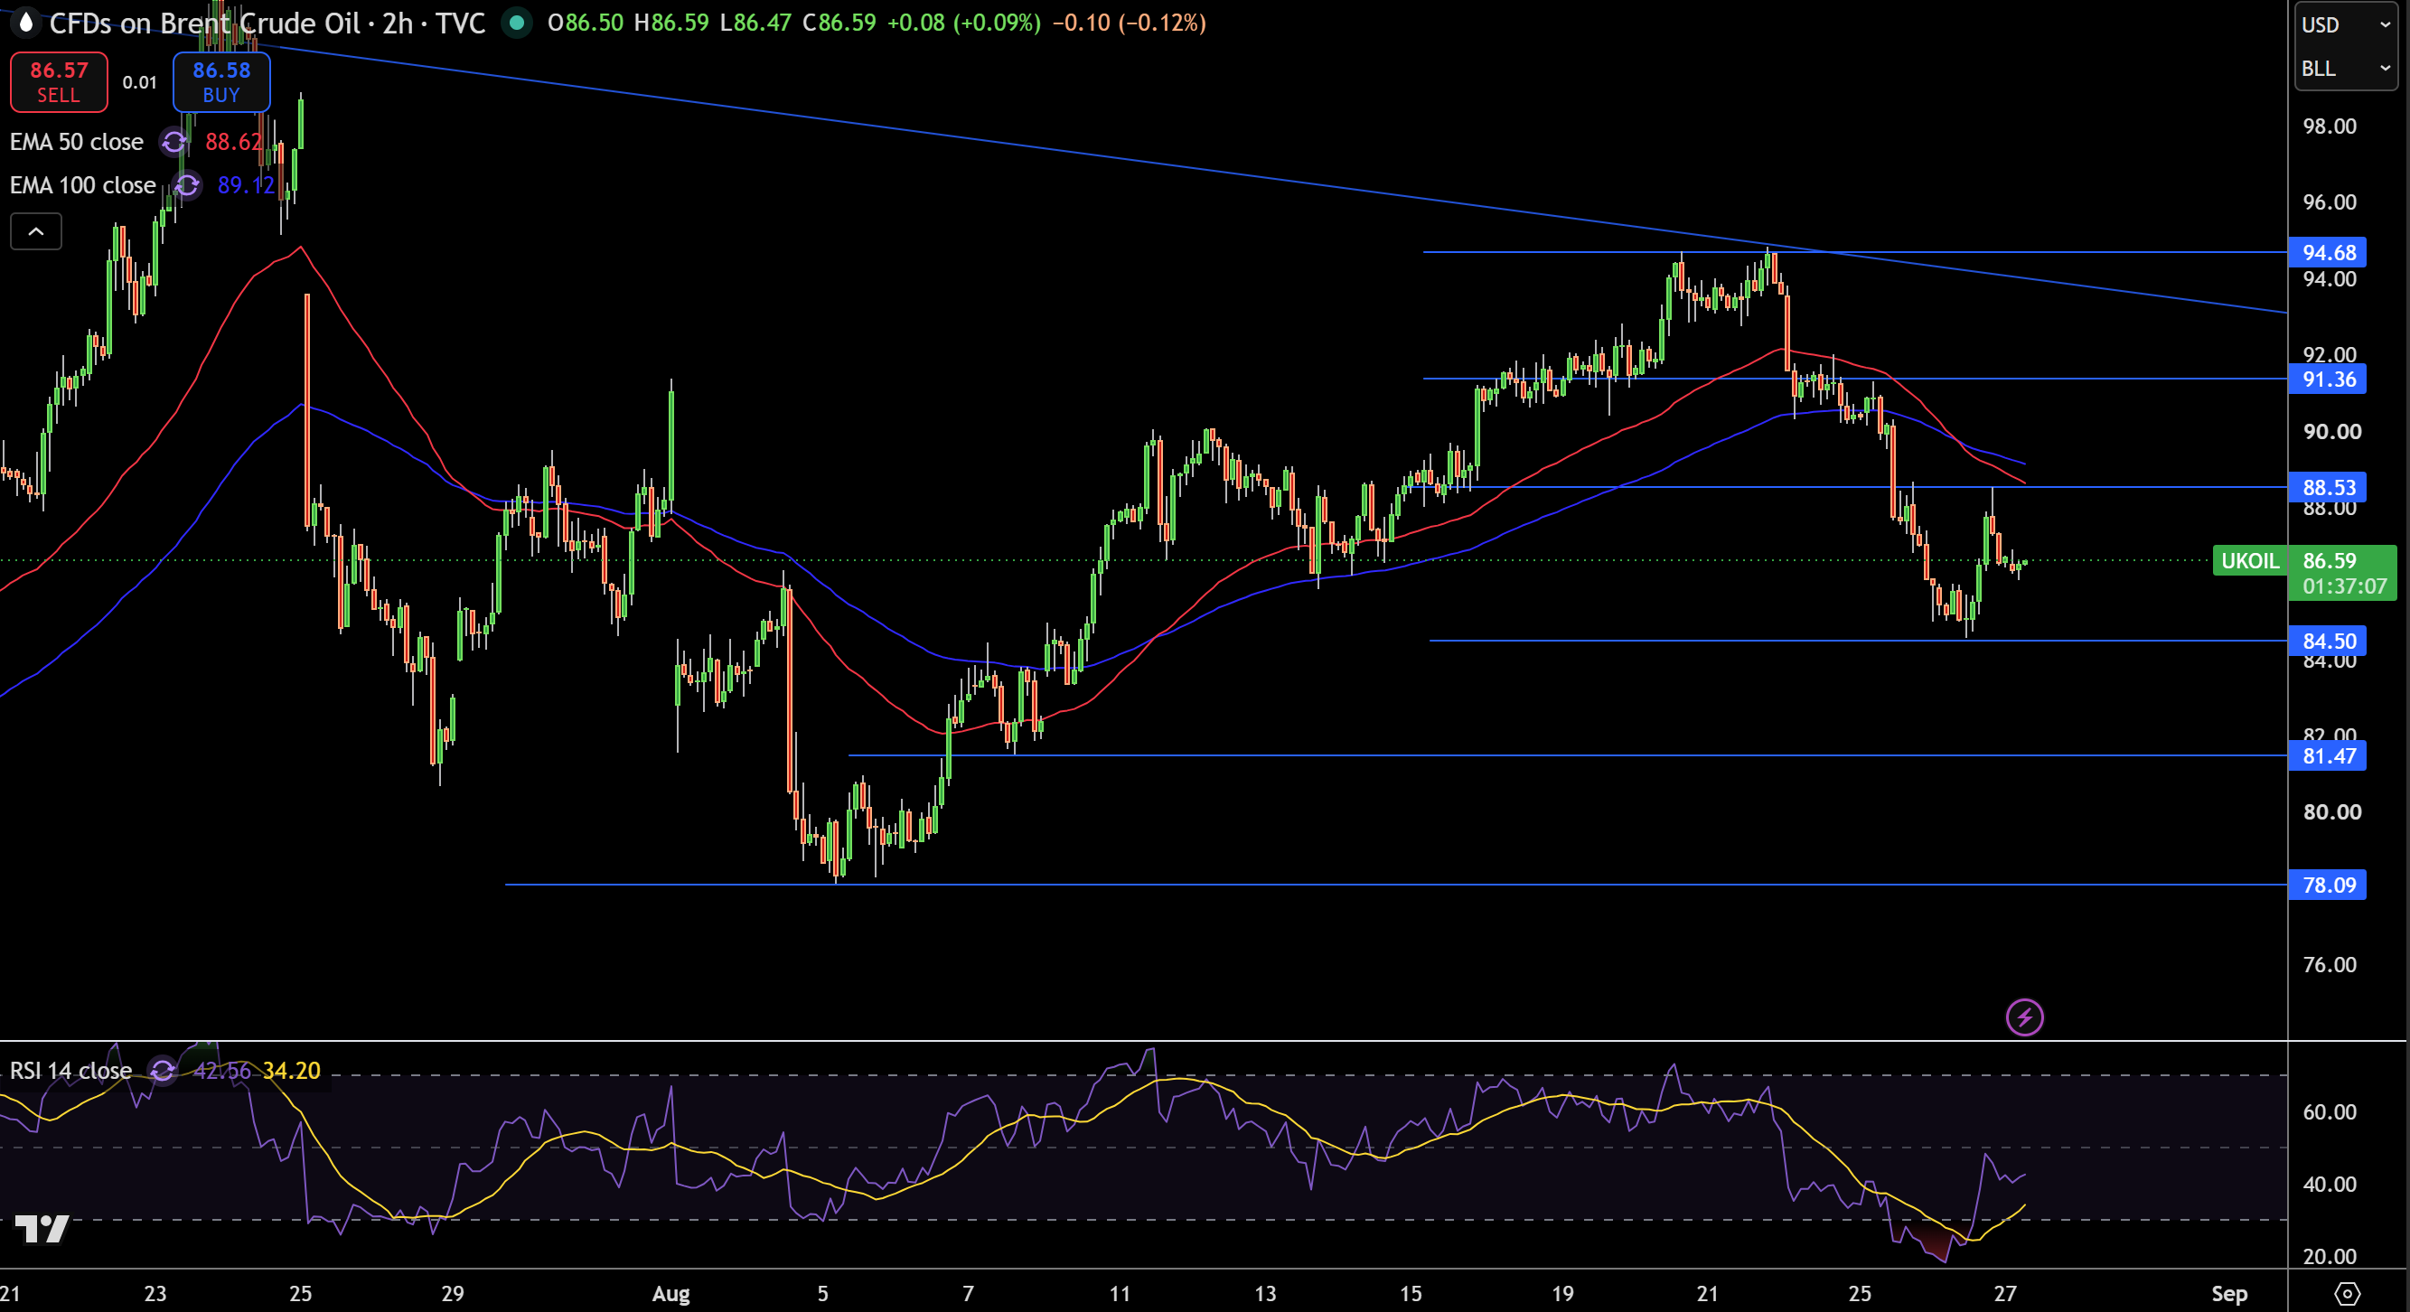Click the red SELL 86.57 button

58,82
